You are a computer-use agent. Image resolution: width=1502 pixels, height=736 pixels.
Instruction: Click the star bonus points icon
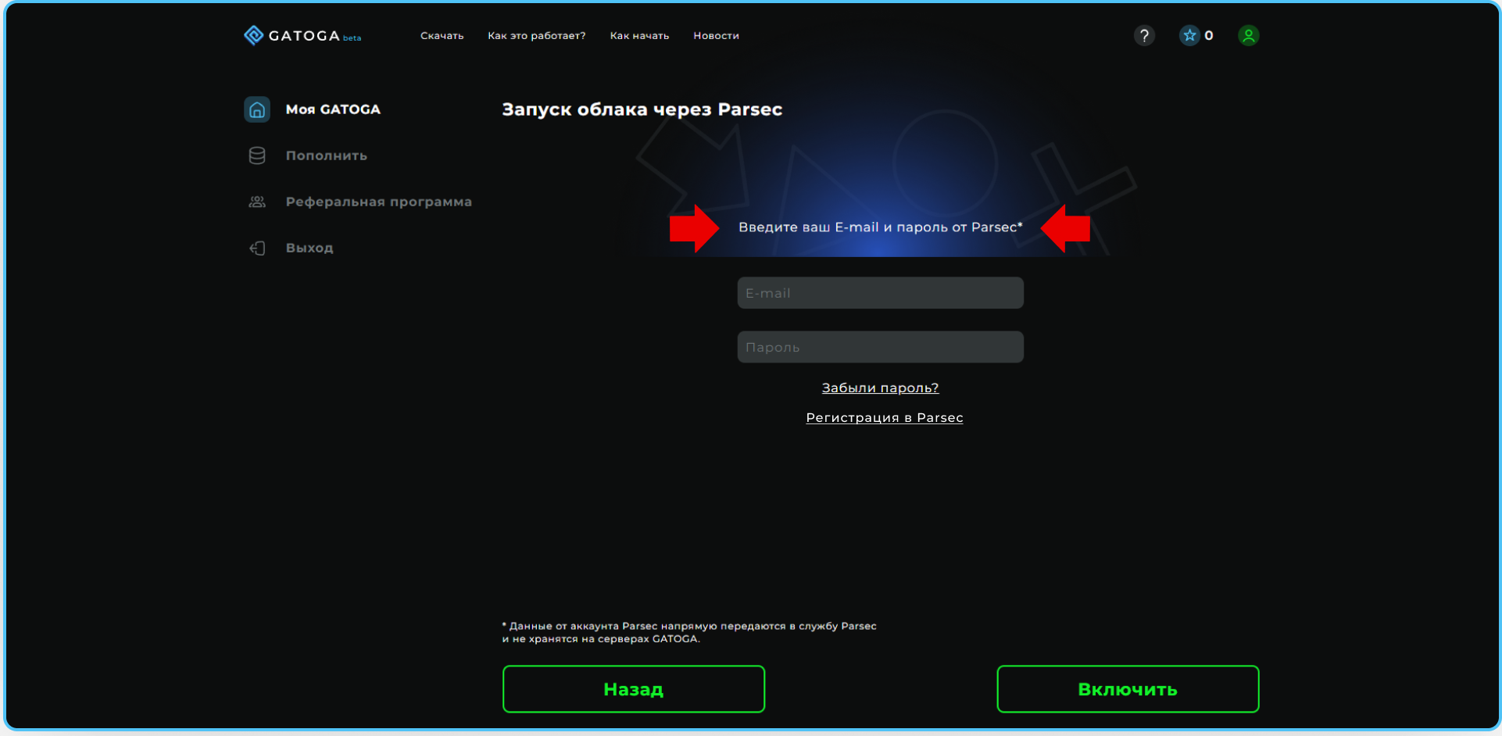pyautogui.click(x=1189, y=35)
